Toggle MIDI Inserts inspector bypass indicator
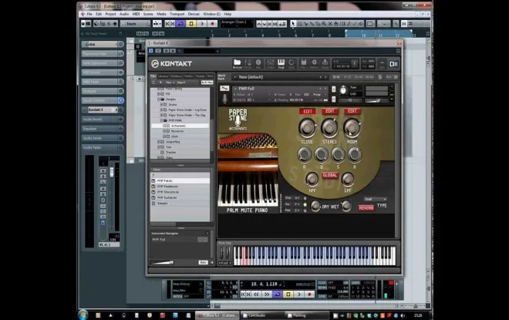The width and height of the screenshot is (509, 320). pyautogui.click(x=120, y=72)
